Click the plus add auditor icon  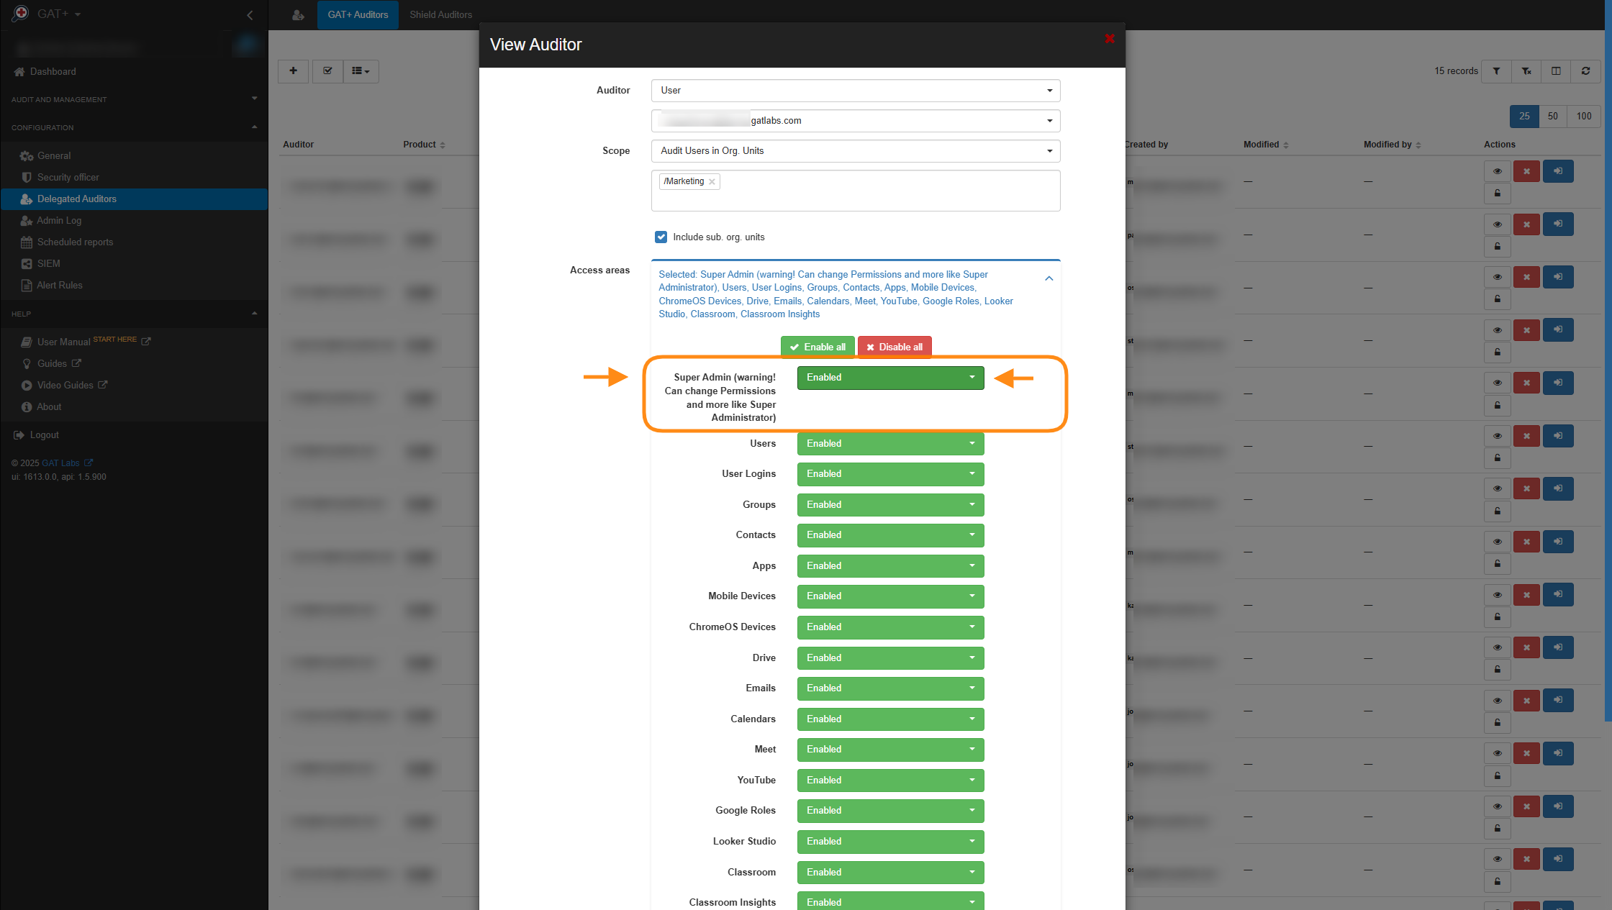click(x=293, y=71)
